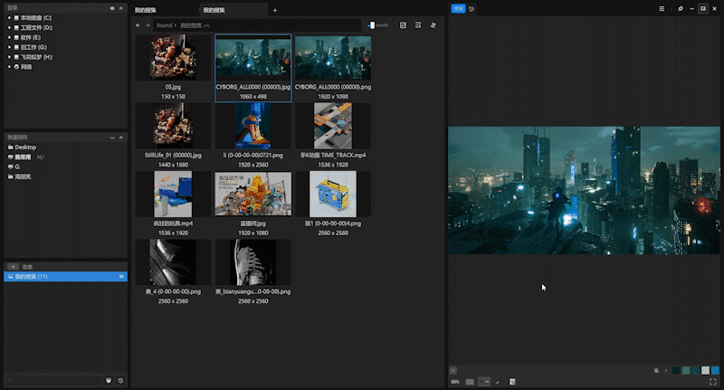Screen dimensions: 724x390
Task: Go forward with the right arrow button
Action: pyautogui.click(x=148, y=25)
